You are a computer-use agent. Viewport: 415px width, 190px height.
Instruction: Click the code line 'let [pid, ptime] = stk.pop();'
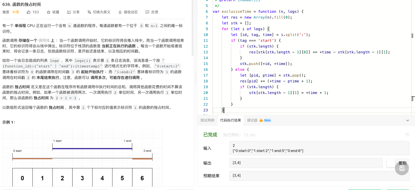273,75
